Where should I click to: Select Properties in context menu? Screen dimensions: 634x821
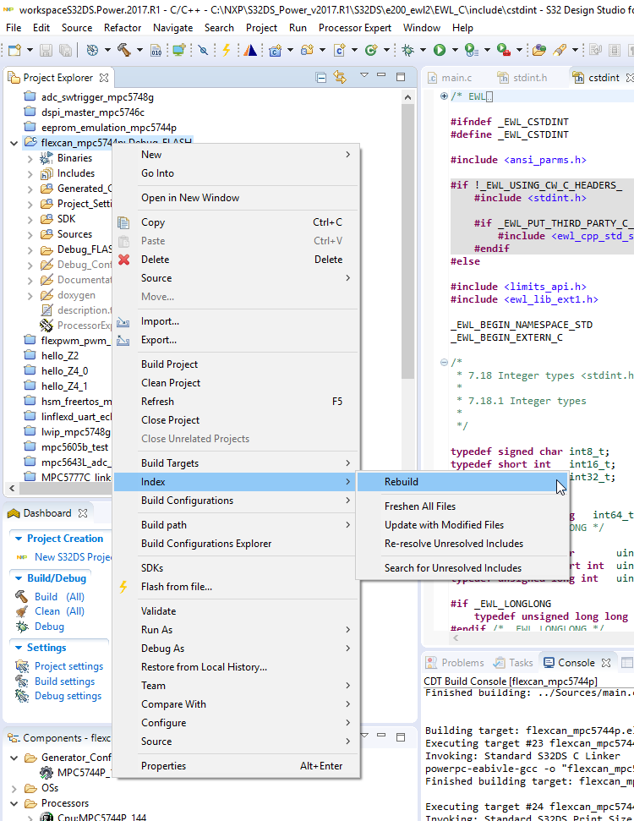click(x=237, y=766)
